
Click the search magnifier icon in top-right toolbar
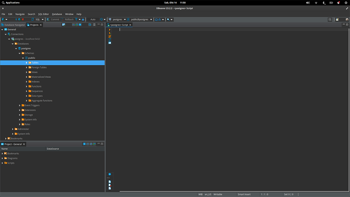330,19
